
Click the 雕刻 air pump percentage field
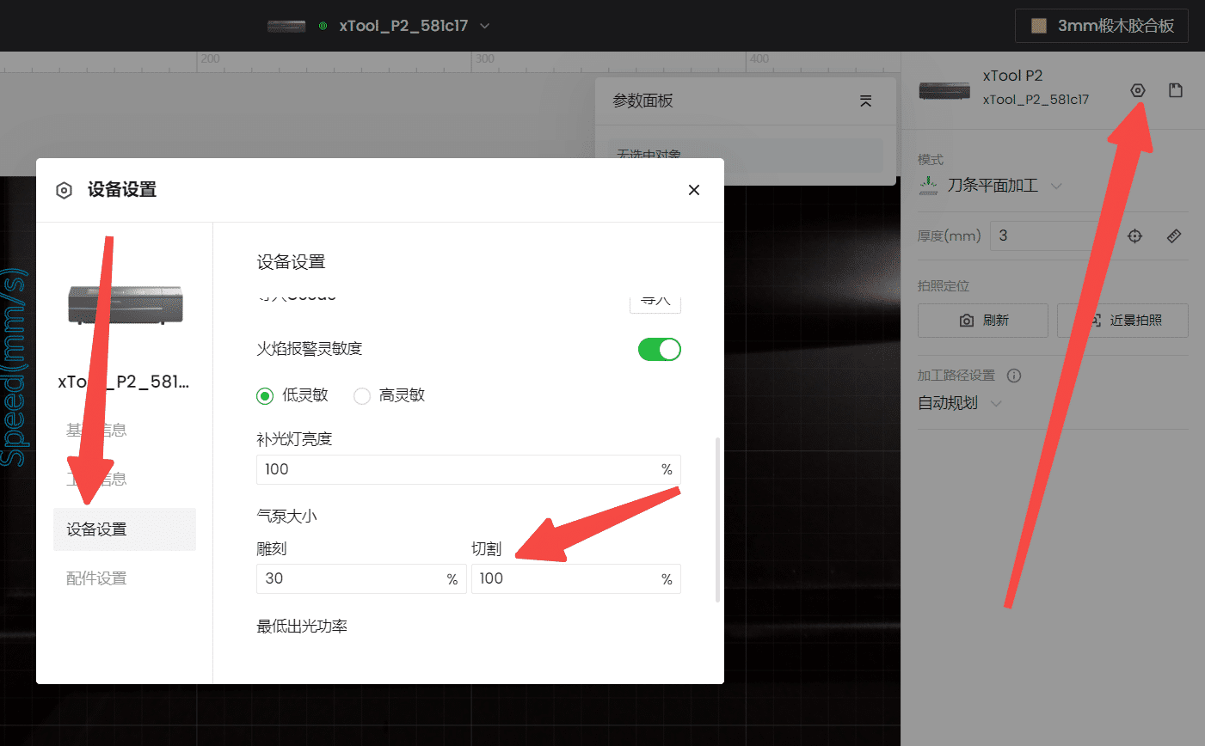click(361, 578)
